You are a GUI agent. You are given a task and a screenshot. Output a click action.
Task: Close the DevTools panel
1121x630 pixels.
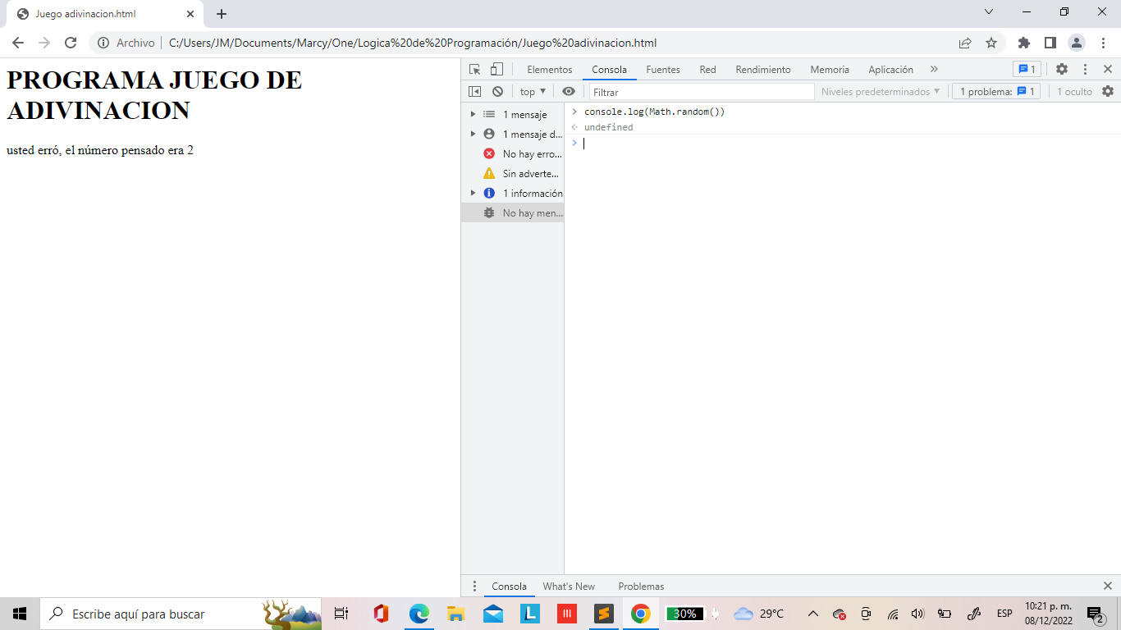(x=1108, y=70)
